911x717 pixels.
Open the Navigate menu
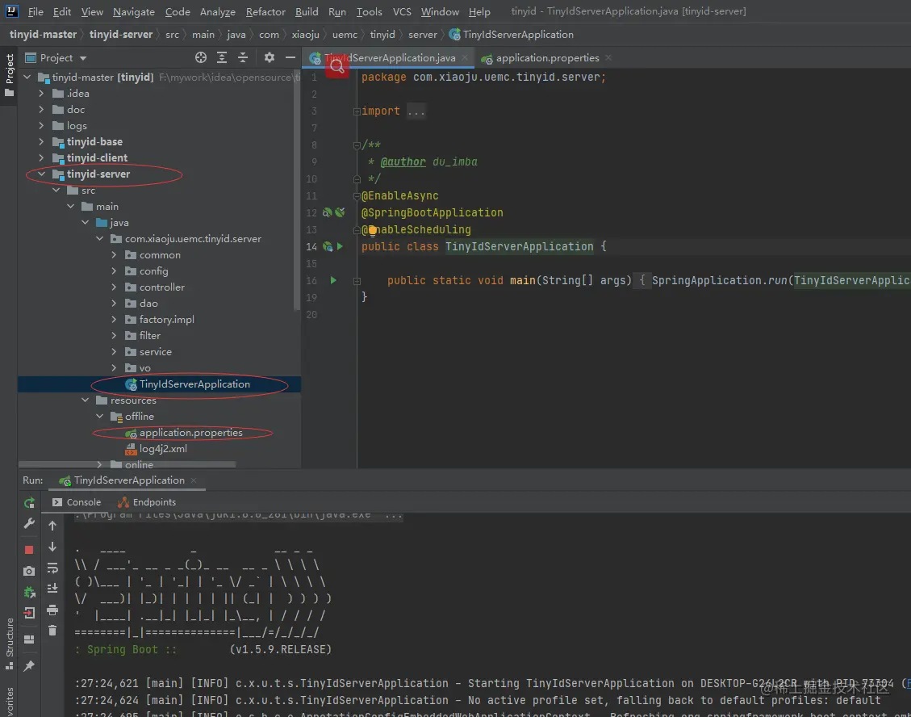(134, 11)
